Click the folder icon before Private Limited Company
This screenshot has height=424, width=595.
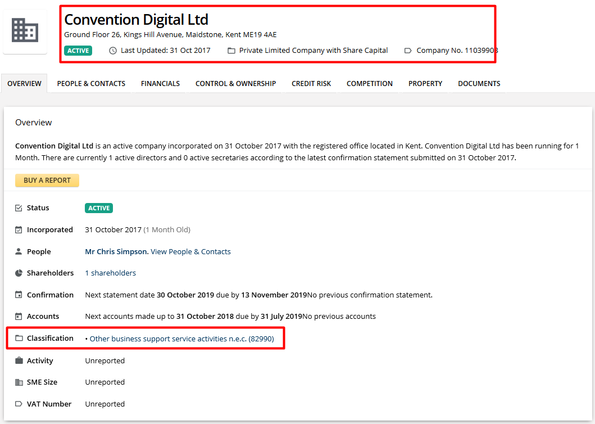(x=231, y=51)
